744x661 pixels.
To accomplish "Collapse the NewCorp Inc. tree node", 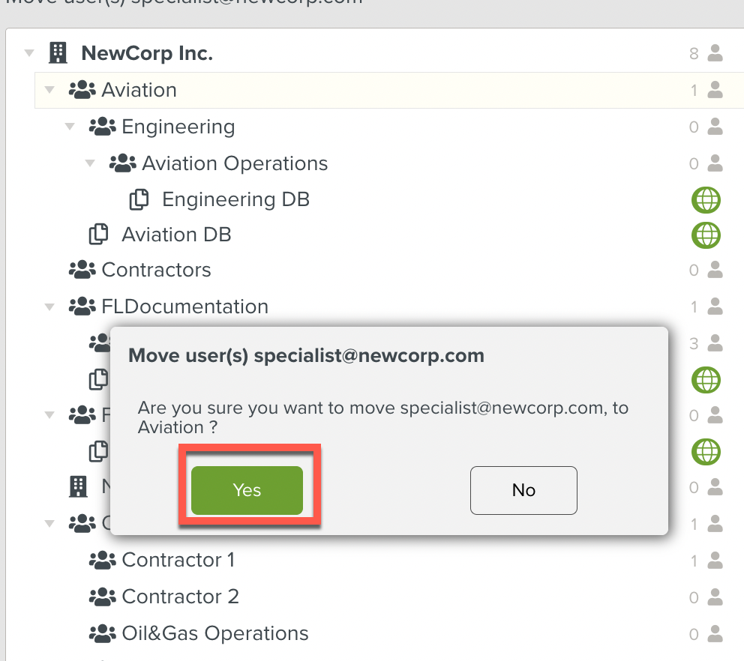I will (x=28, y=52).
